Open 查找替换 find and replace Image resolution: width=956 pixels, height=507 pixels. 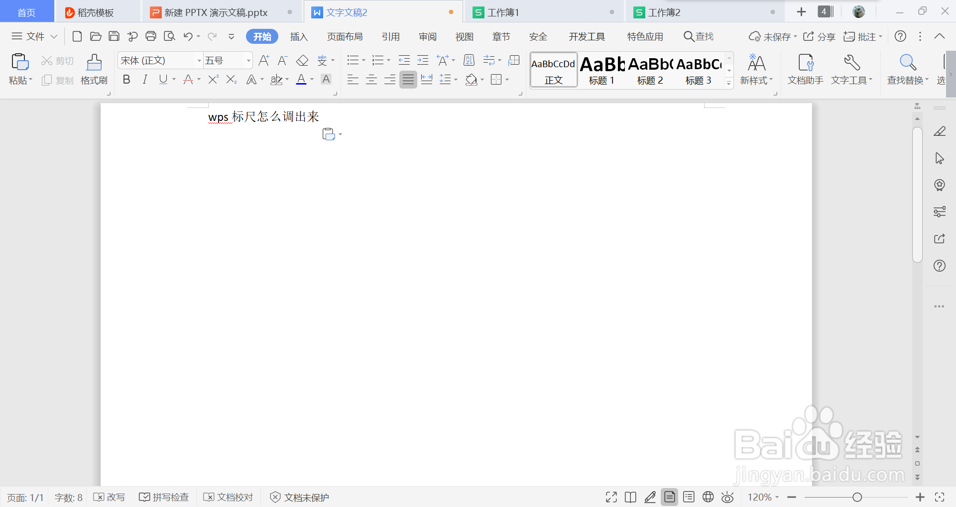[x=907, y=69]
